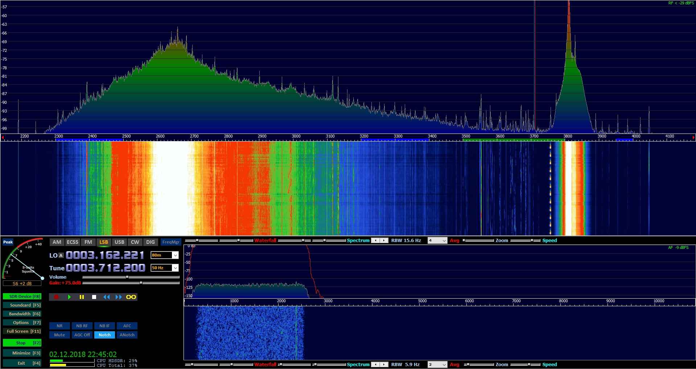Select CW mode
The height and width of the screenshot is (369, 696).
tap(135, 242)
